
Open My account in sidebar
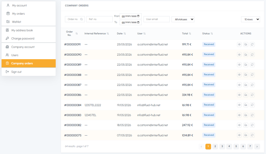(29, 6)
